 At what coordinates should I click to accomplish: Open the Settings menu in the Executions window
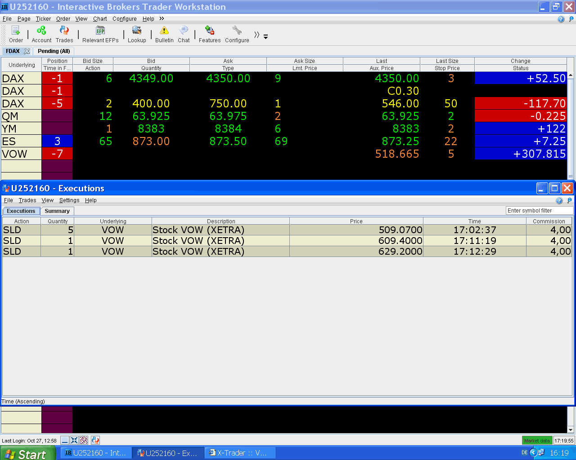pos(69,200)
